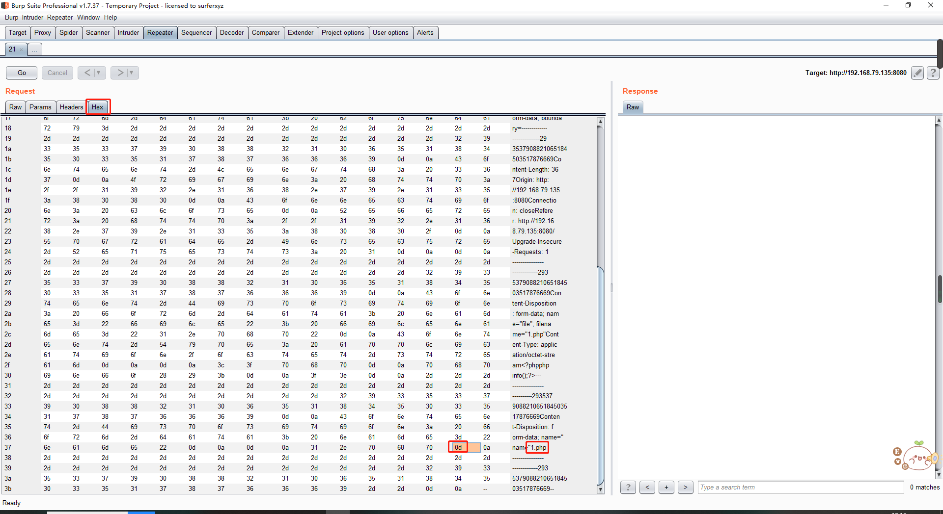Open the Window menu
943x514 pixels.
coord(88,17)
